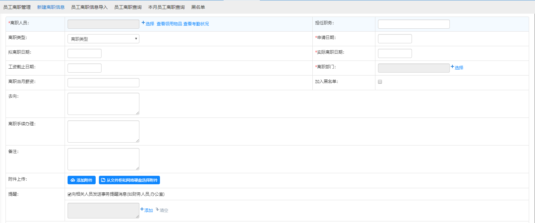Open the 黑名单 tab
535x223 pixels.
pyautogui.click(x=198, y=7)
